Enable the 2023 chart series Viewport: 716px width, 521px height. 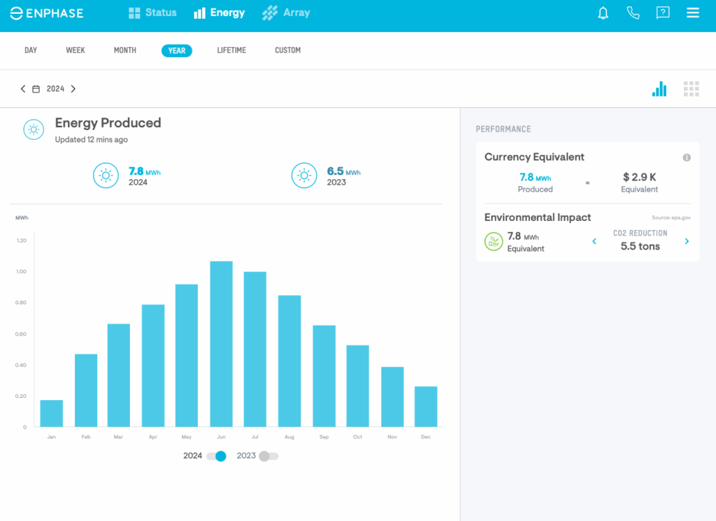coord(268,456)
